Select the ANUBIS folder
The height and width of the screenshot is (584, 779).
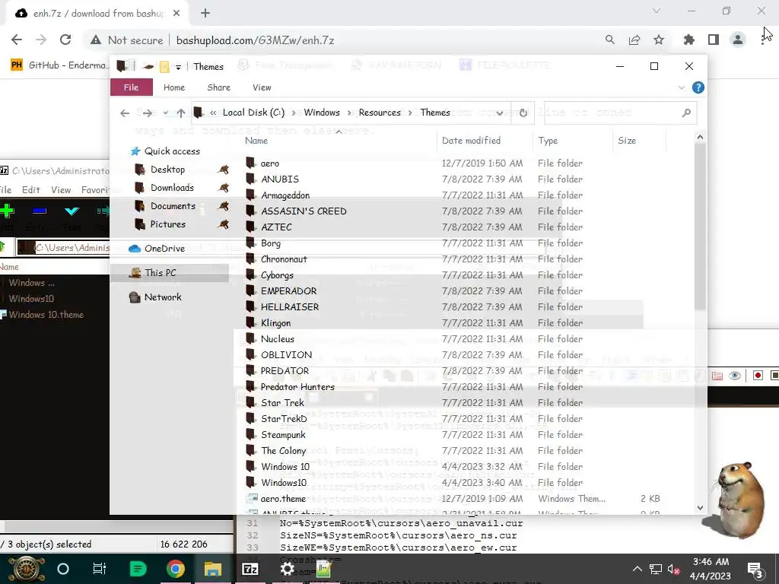pos(280,179)
